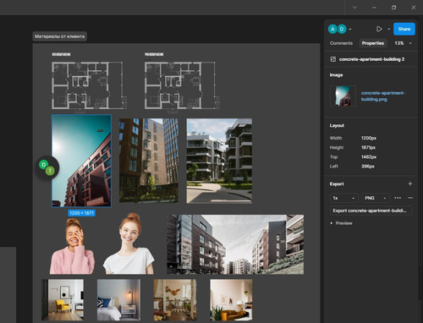
Task: Switch to the Comments tab
Action: coord(341,43)
